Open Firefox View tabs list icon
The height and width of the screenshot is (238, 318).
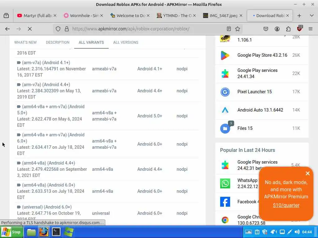6,15
